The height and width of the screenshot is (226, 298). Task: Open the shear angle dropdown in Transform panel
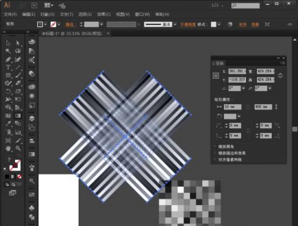tap(270, 88)
